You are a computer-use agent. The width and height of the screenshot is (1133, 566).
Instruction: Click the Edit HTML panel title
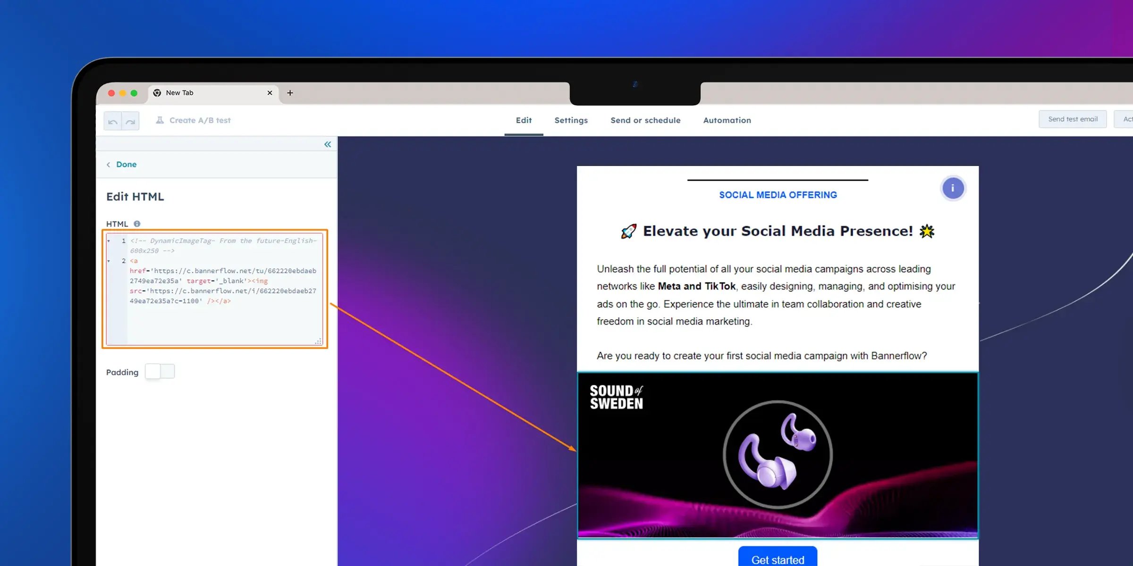[135, 197]
